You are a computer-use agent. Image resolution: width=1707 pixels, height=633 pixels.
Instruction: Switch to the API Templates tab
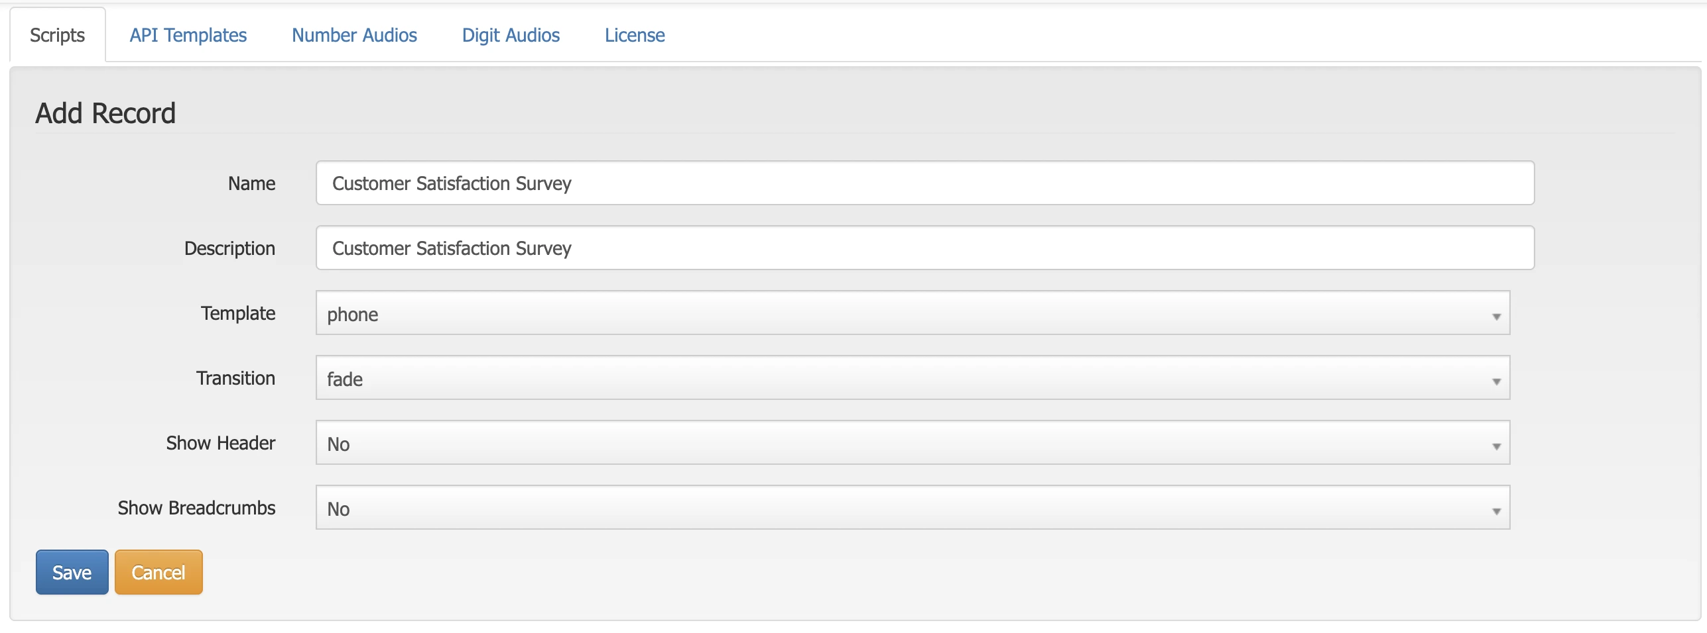(x=188, y=35)
